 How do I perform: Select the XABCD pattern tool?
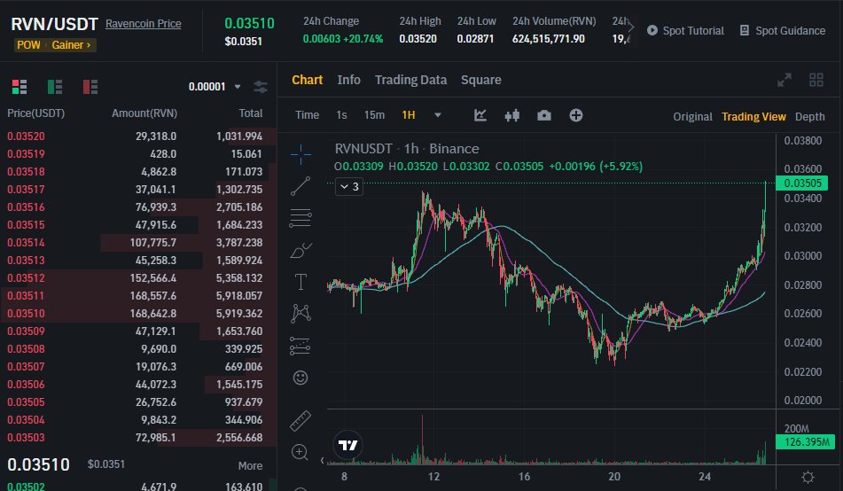click(x=301, y=314)
